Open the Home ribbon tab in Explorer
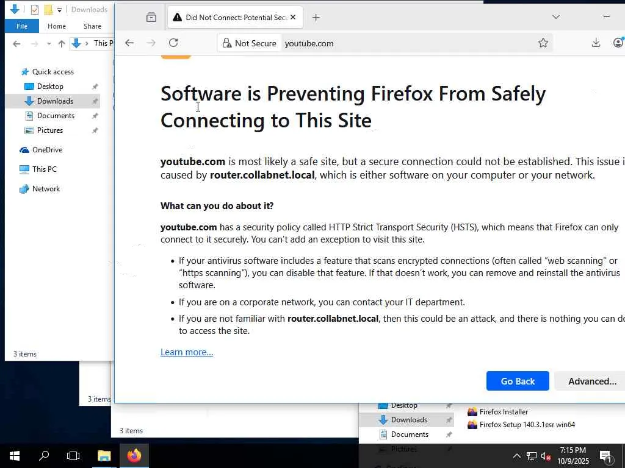 click(57, 26)
